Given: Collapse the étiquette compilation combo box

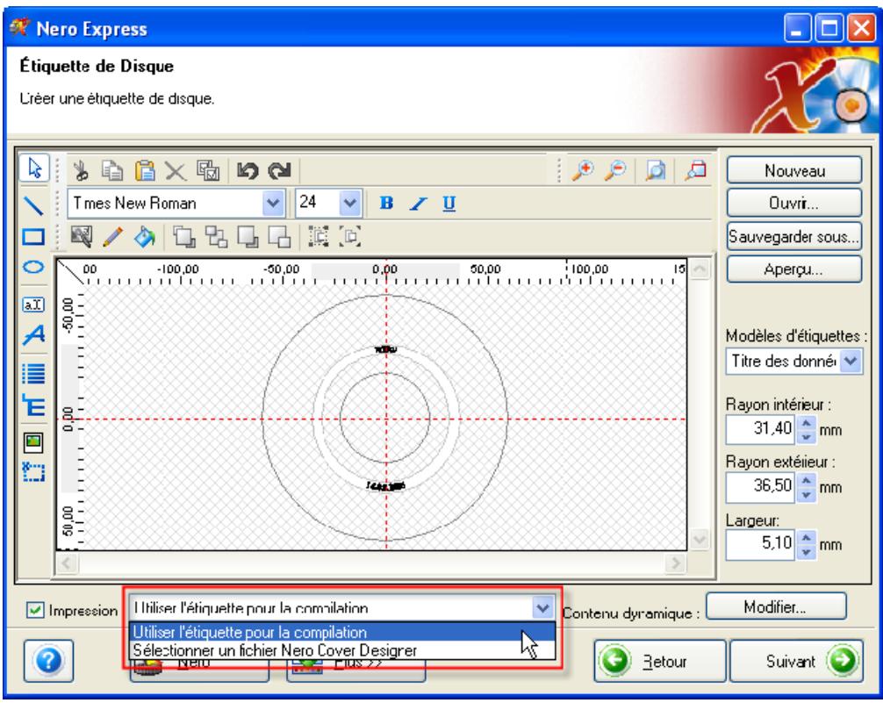Looking at the screenshot, I should [x=542, y=608].
